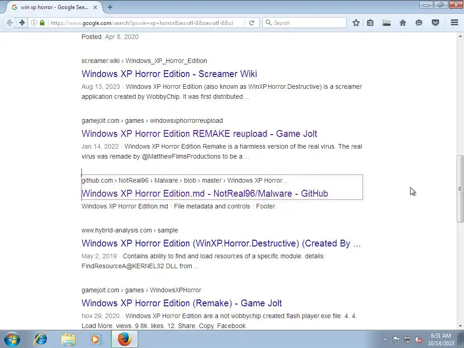The height and width of the screenshot is (348, 464).
Task: Click www.hybrid-analysis.com sample breadcrumb
Action: (x=130, y=230)
